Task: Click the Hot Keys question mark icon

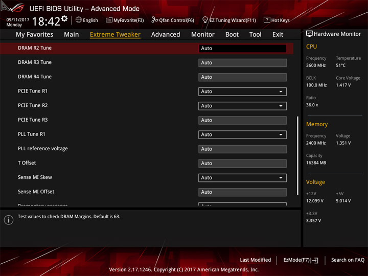Action: pos(267,20)
